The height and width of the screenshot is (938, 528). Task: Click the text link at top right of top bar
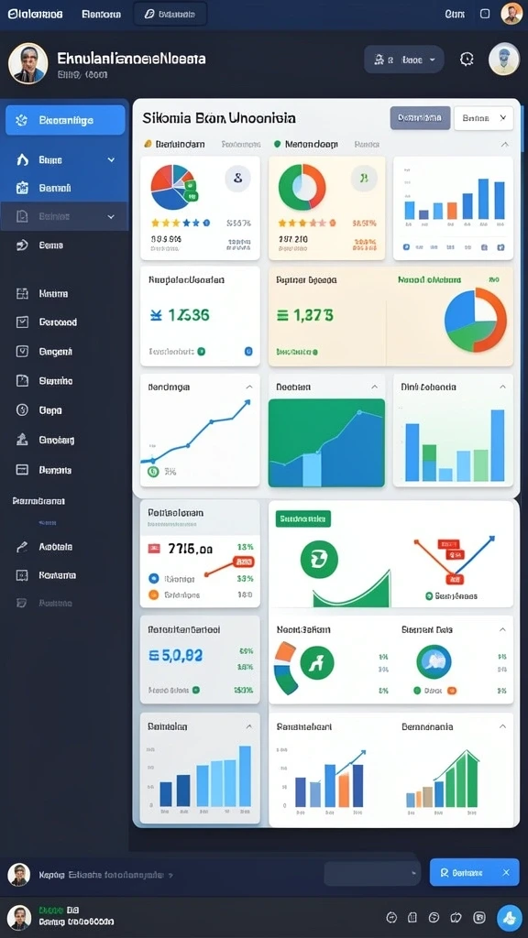click(455, 14)
